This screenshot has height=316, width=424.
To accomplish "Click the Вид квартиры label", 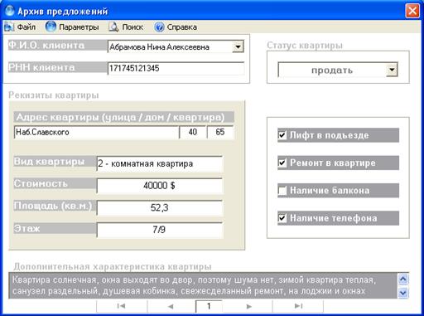I will tap(55, 162).
